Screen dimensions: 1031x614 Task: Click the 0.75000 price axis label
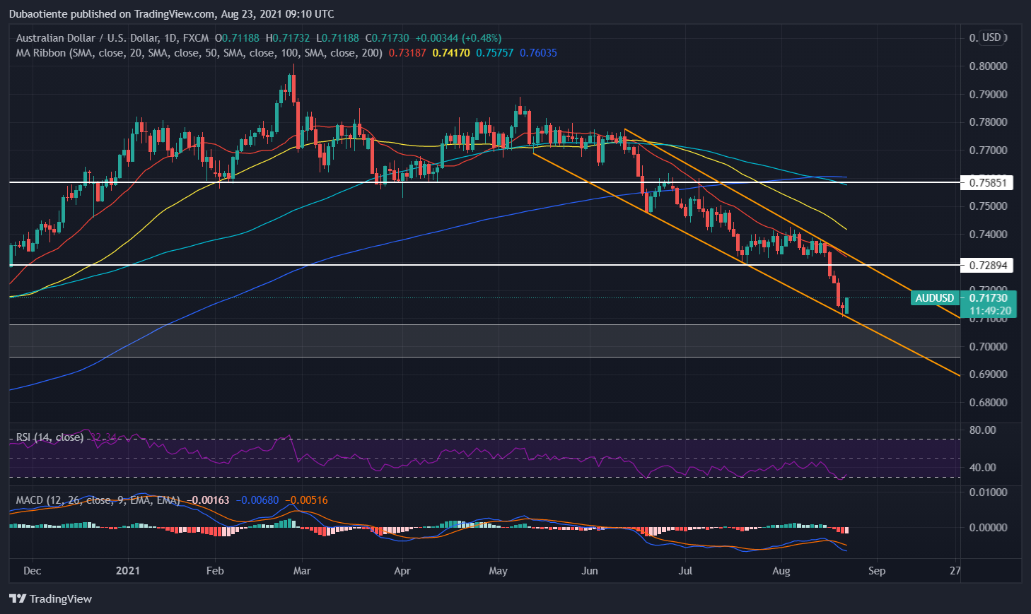(x=988, y=206)
